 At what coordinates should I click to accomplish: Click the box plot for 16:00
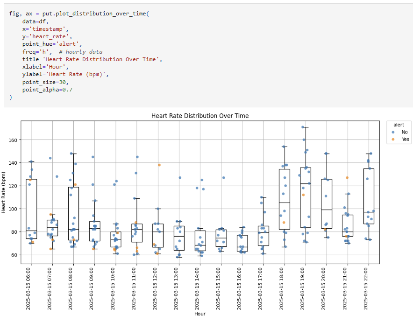tap(242, 243)
